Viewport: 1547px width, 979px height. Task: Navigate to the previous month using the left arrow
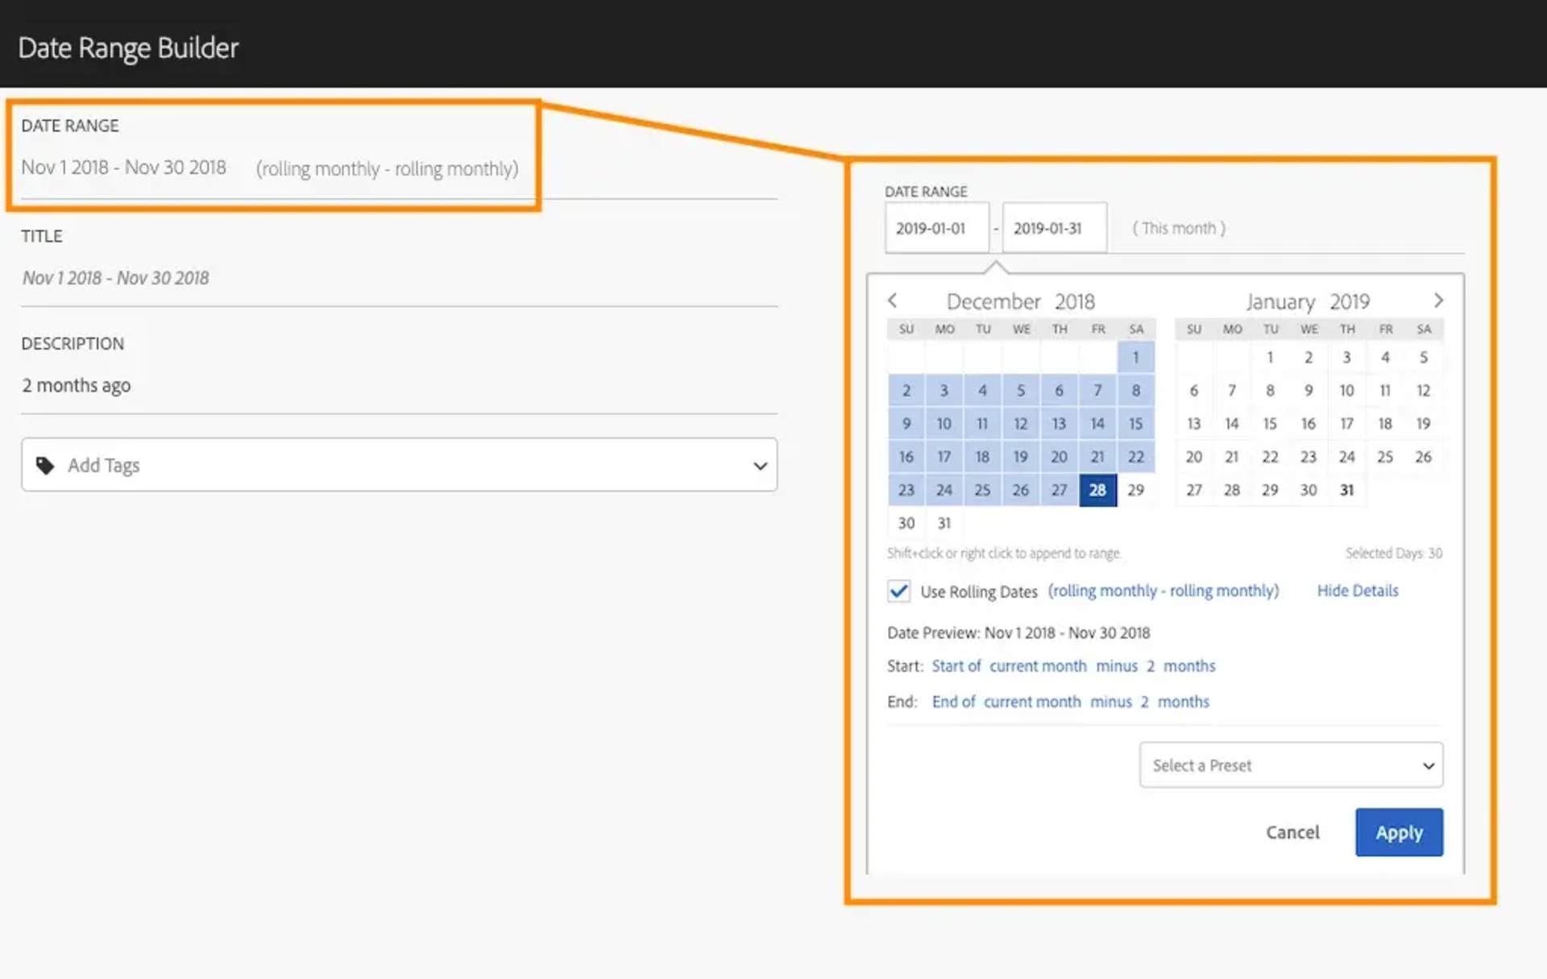[x=893, y=300]
